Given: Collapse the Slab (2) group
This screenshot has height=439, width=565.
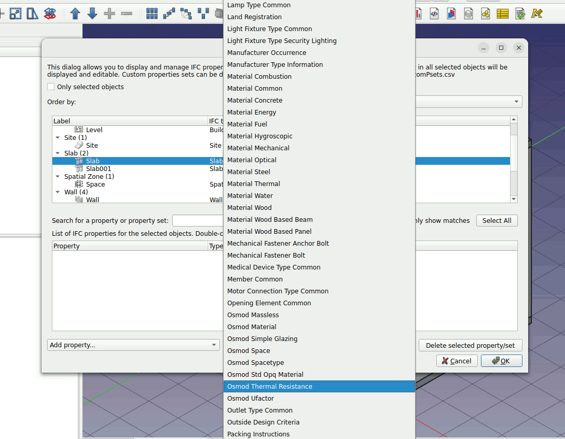Looking at the screenshot, I should click(58, 153).
